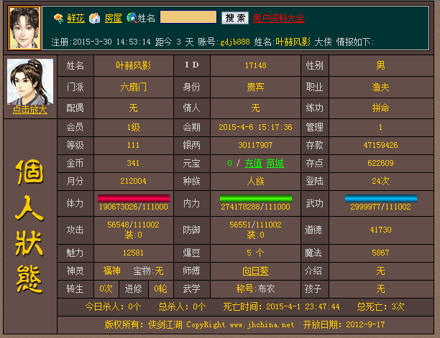Select the 转生 value 0次

(106, 288)
